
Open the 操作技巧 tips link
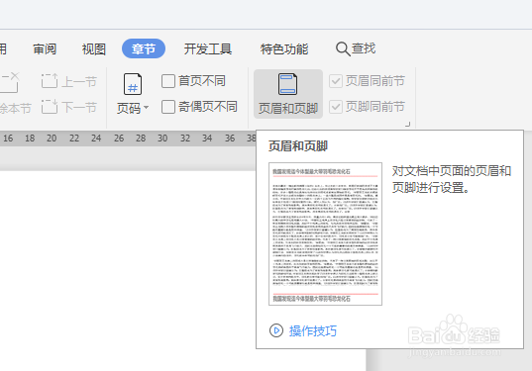312,330
